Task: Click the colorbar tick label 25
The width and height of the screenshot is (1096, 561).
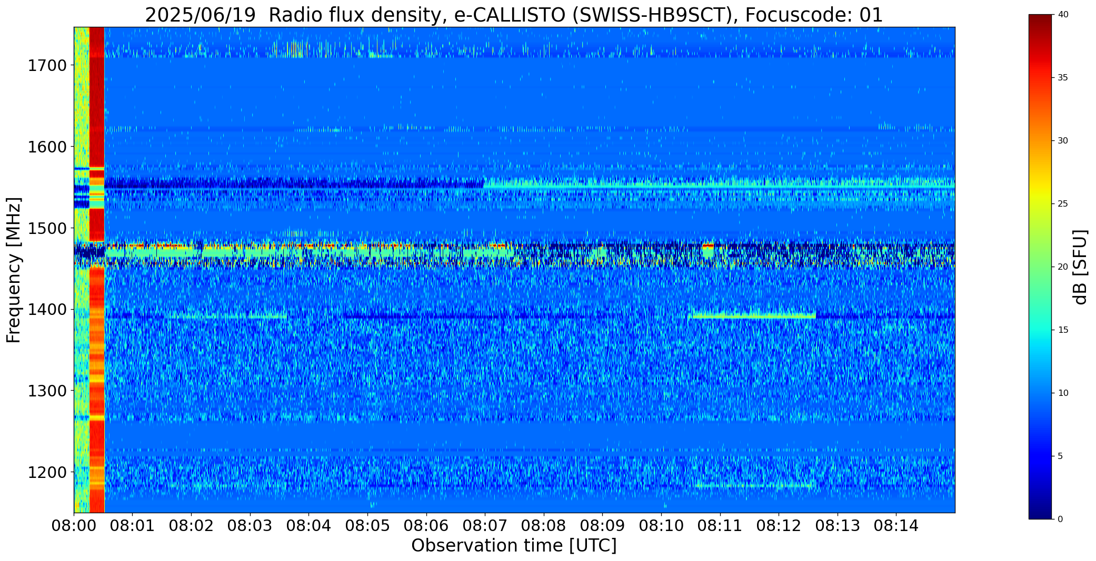Action: point(1063,204)
